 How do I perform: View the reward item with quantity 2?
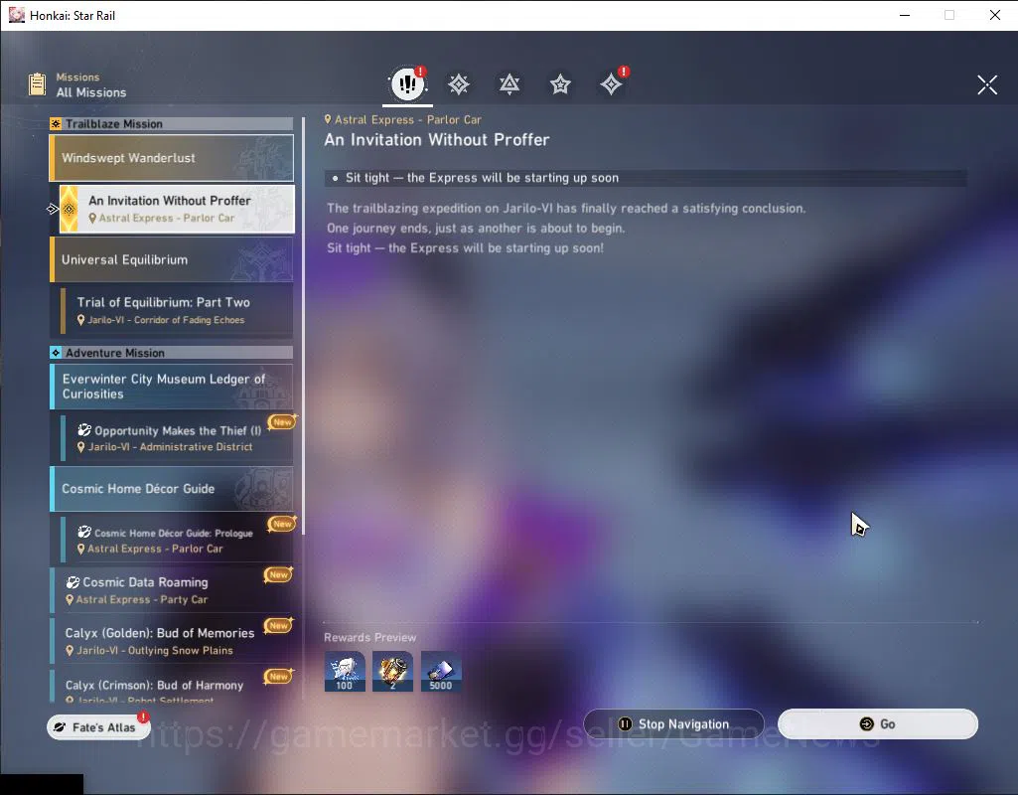click(392, 672)
